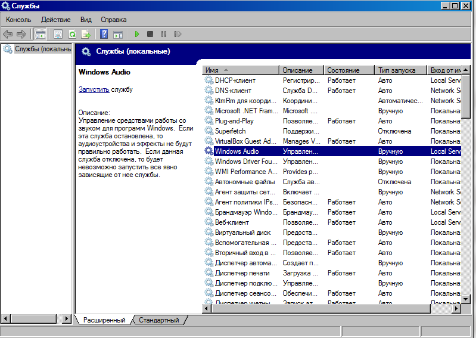Toggle the show/hide console tree button
The image size is (476, 338).
41,35
